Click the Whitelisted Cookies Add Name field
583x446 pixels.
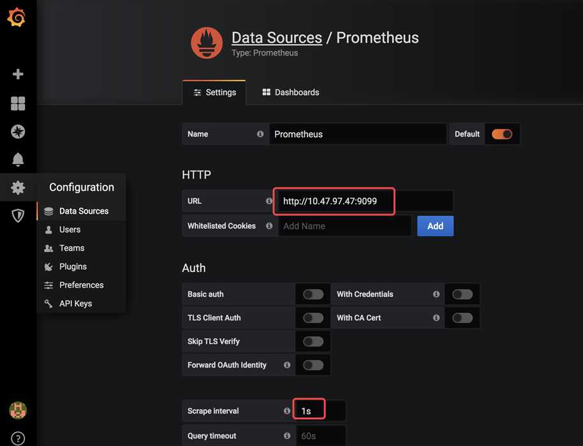[x=344, y=226]
